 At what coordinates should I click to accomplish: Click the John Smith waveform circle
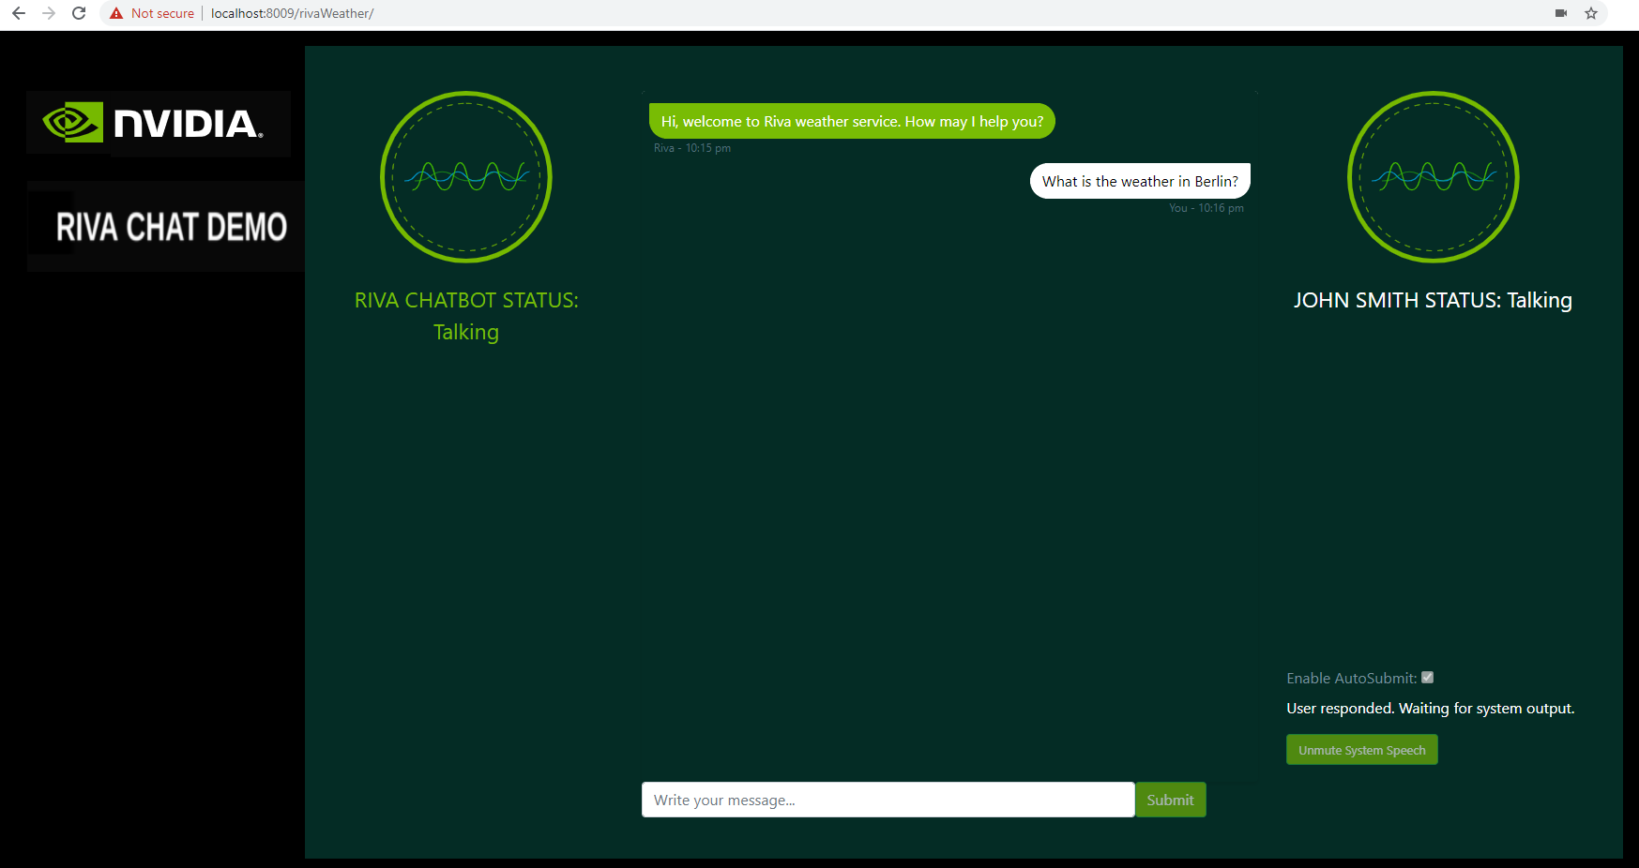tap(1433, 177)
